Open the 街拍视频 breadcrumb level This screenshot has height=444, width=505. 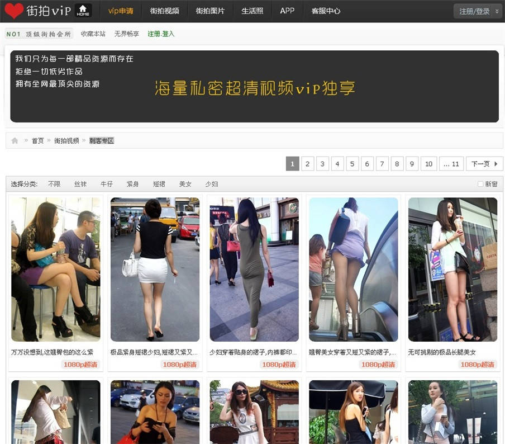coord(66,140)
